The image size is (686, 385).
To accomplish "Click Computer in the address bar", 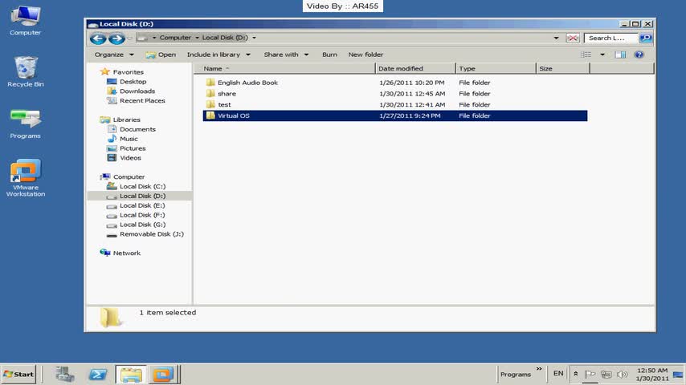I will (x=175, y=38).
